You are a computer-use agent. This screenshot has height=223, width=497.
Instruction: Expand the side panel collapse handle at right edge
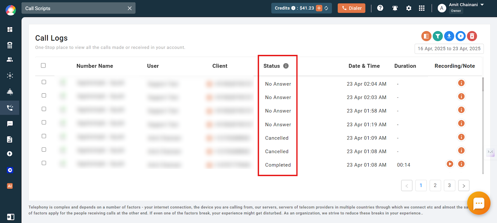tap(490, 152)
